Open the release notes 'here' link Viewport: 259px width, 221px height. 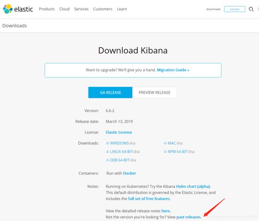(166, 211)
